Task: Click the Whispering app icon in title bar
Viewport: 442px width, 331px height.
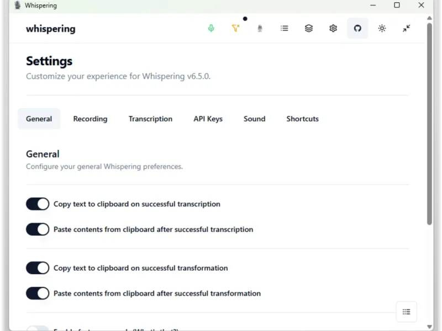Action: coord(18,5)
